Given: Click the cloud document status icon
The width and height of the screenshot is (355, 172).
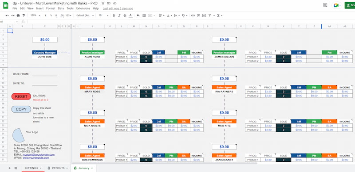Looking at the screenshot, I should coord(115,4).
